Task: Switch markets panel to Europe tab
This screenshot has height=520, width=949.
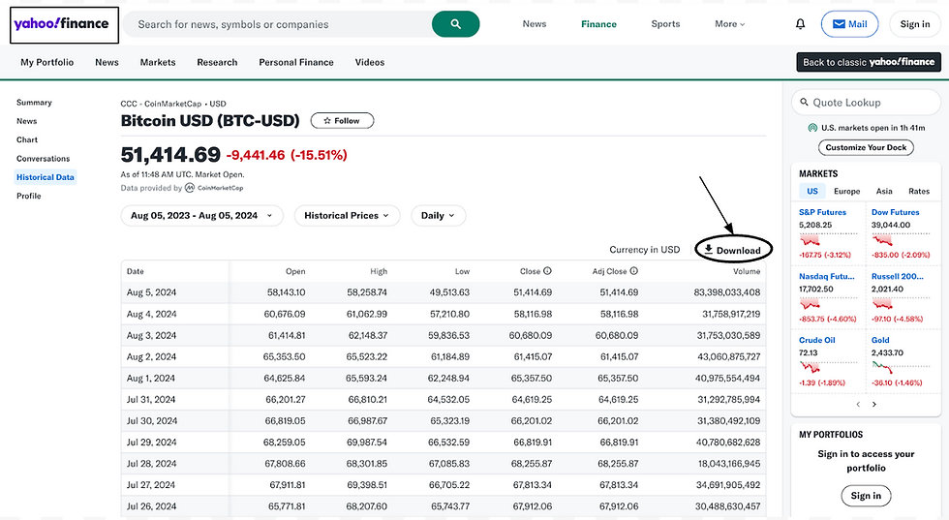Action: [846, 192]
